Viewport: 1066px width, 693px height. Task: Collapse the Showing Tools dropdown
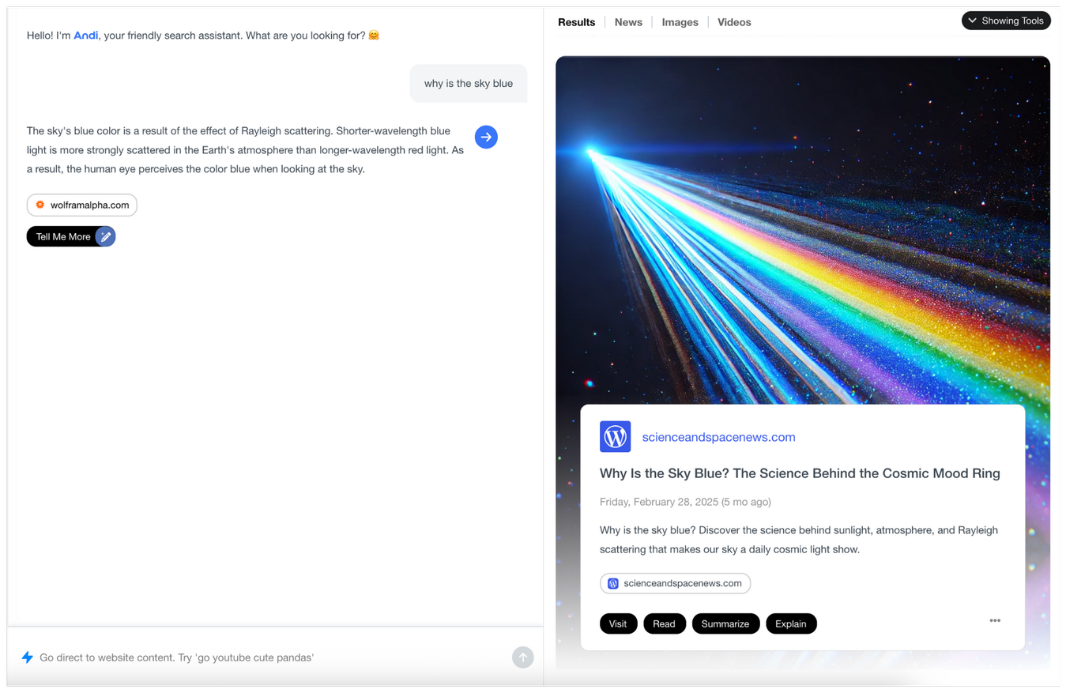pyautogui.click(x=1006, y=21)
